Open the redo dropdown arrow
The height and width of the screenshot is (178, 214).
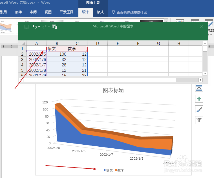pos(49,27)
